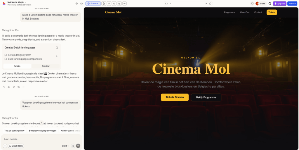Click the yellow Tickets navbar button
The height and width of the screenshot is (150, 299).
pyautogui.click(x=272, y=12)
